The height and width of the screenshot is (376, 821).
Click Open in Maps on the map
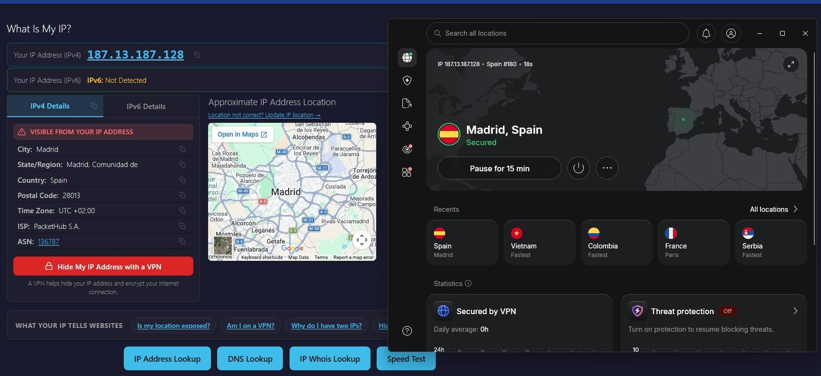point(242,135)
